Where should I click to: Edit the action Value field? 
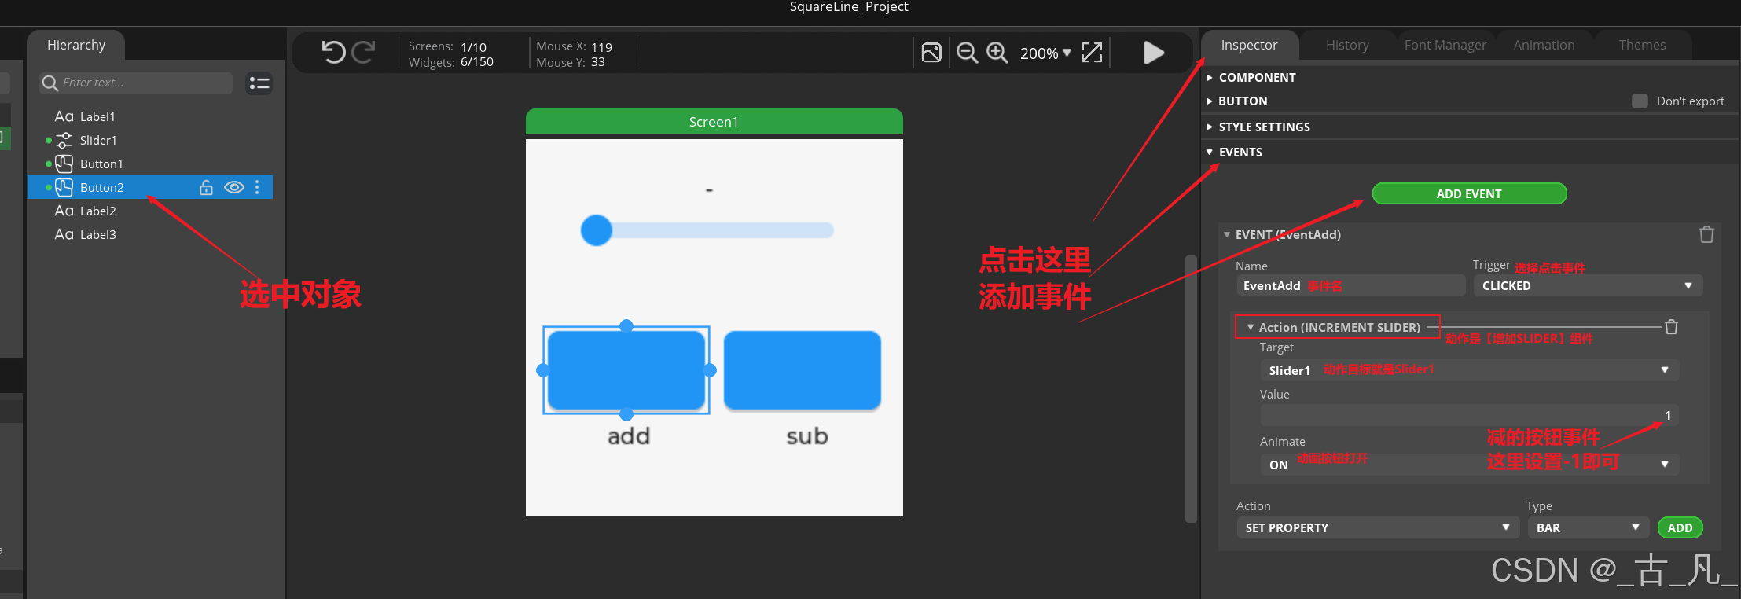point(1470,415)
